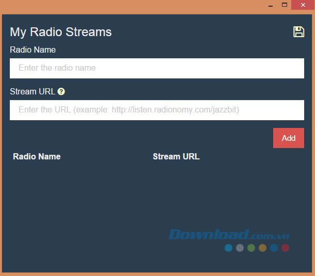Click into the Stream URL input box
Image resolution: width=315 pixels, height=276 pixels.
[156, 110]
